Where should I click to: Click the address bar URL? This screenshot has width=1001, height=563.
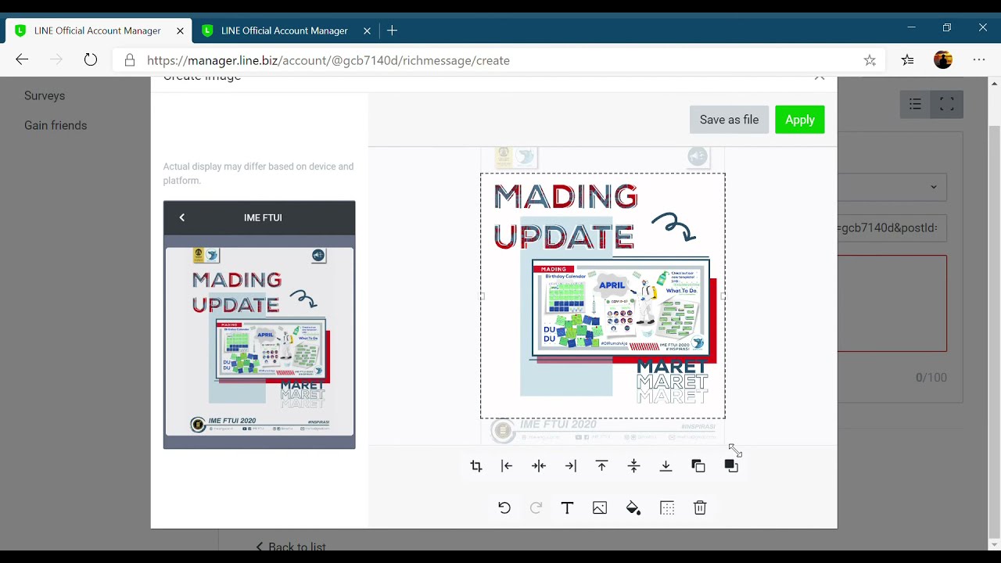pyautogui.click(x=328, y=60)
